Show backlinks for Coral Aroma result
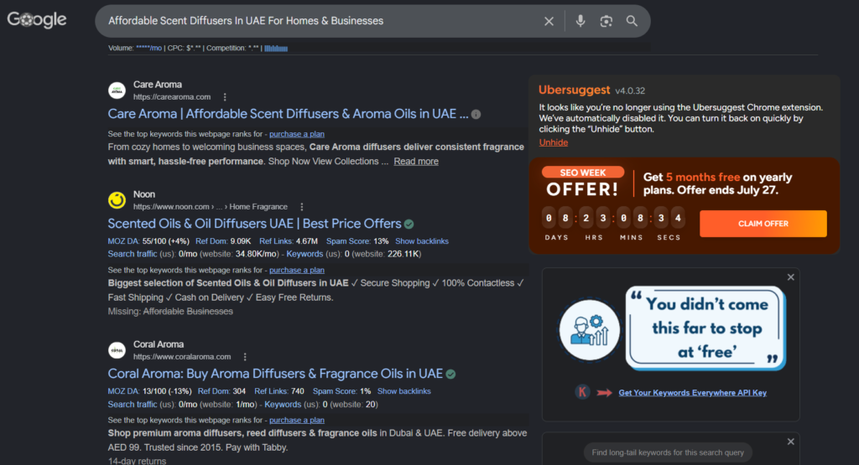This screenshot has width=859, height=465. tap(403, 391)
